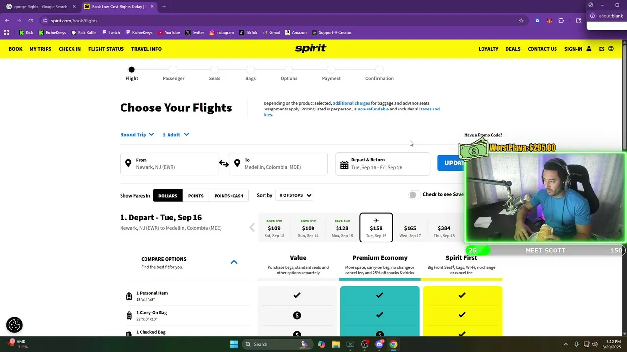This screenshot has height=352, width=627.
Task: Click the Flight step in the progress bar
Action: pyautogui.click(x=131, y=73)
